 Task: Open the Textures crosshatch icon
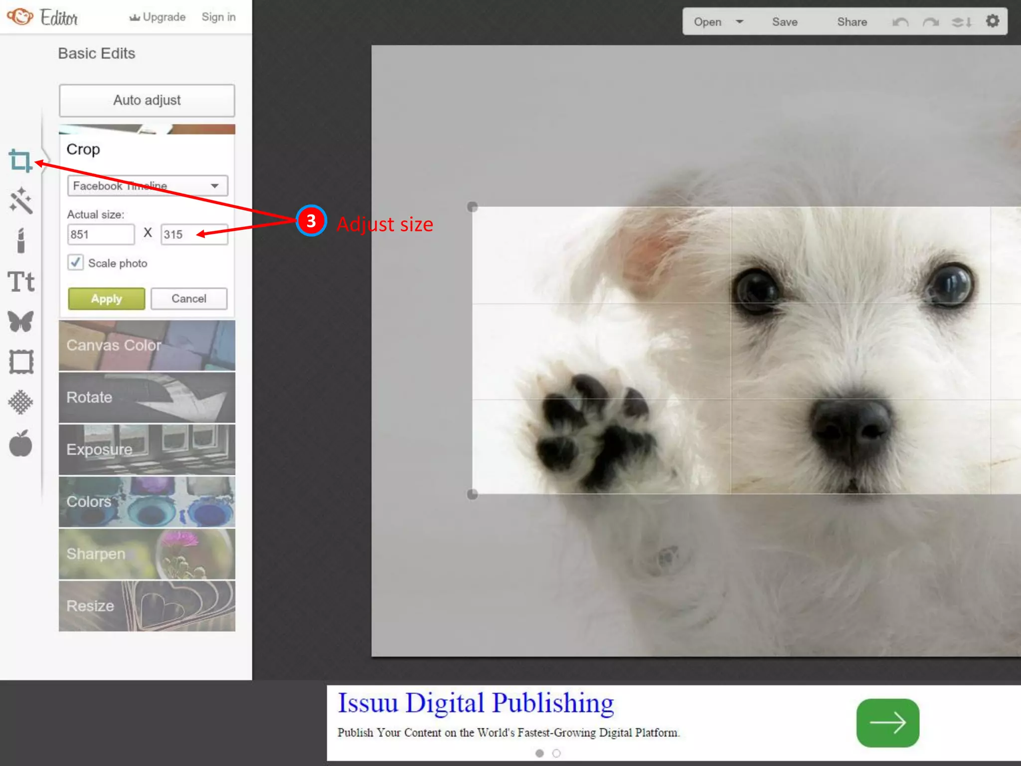point(21,402)
